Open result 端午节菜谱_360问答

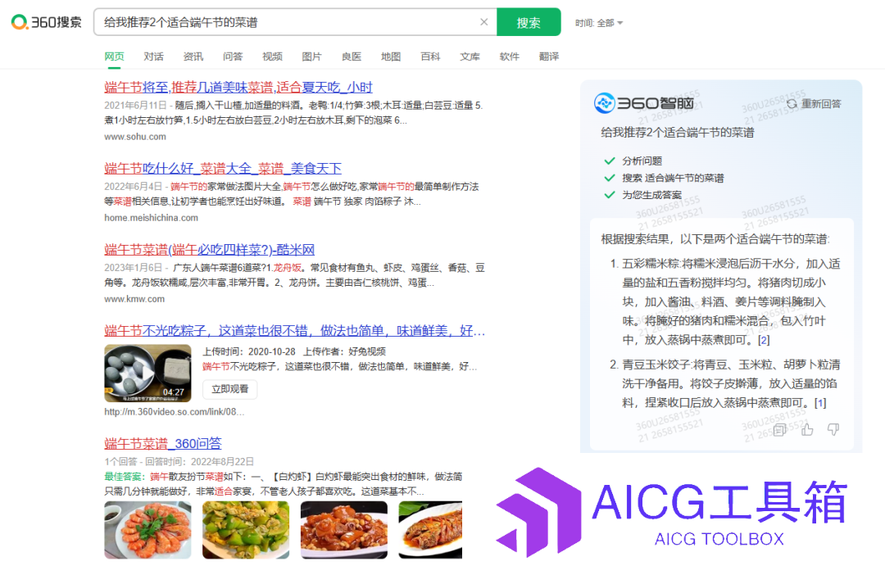pyautogui.click(x=163, y=444)
